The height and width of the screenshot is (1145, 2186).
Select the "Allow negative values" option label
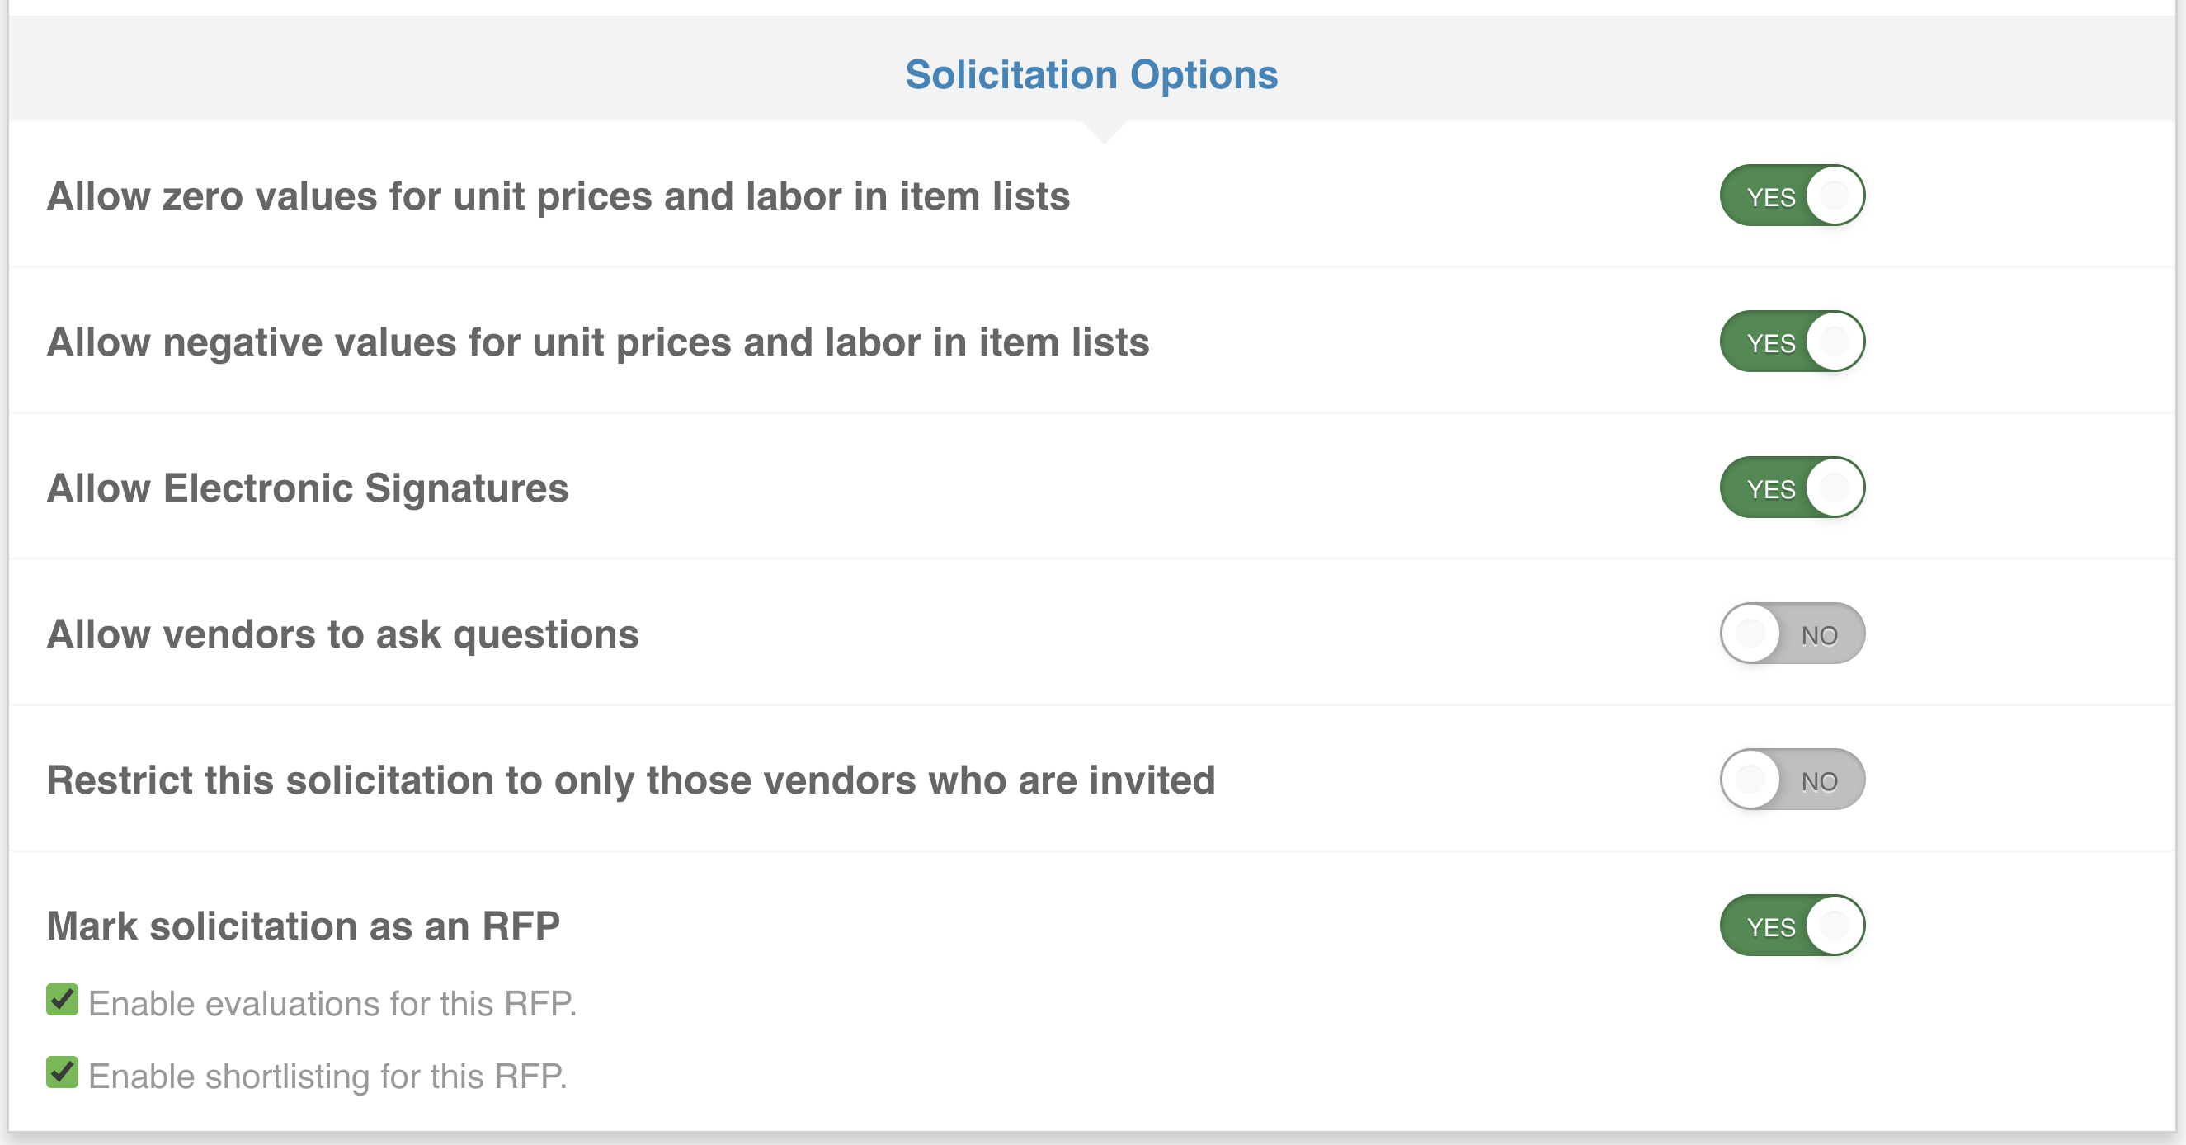[597, 342]
